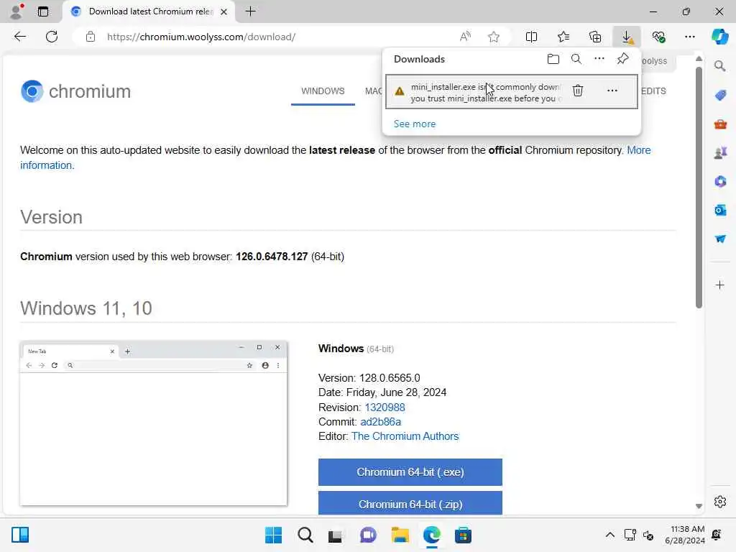Refresh the current page
This screenshot has height=552, width=736.
tap(52, 37)
